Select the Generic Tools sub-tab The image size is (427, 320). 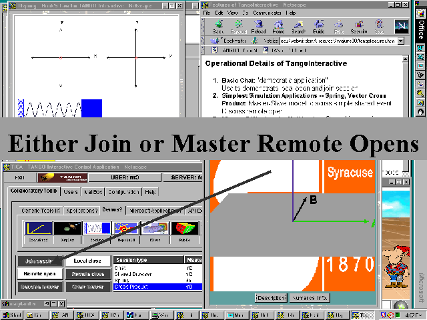[x=41, y=211]
